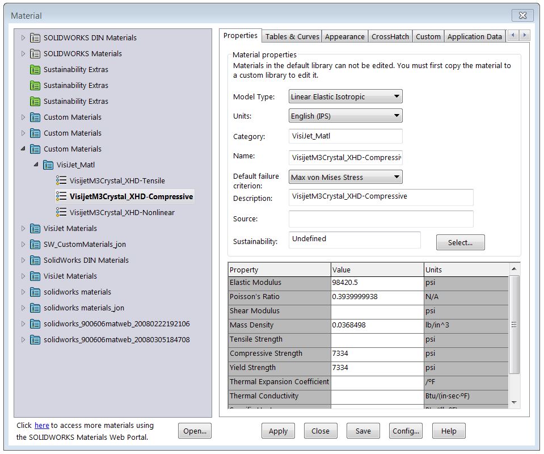This screenshot has width=544, height=454.
Task: Close the Material dialog with X
Action: [x=522, y=15]
